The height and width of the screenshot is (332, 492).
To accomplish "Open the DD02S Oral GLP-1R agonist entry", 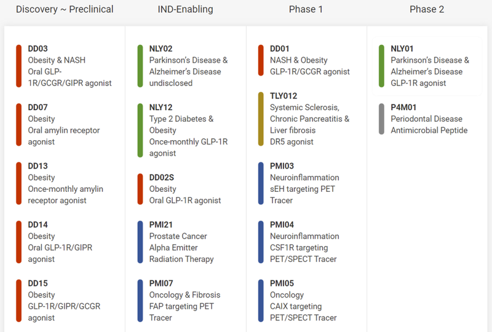I will [x=184, y=189].
